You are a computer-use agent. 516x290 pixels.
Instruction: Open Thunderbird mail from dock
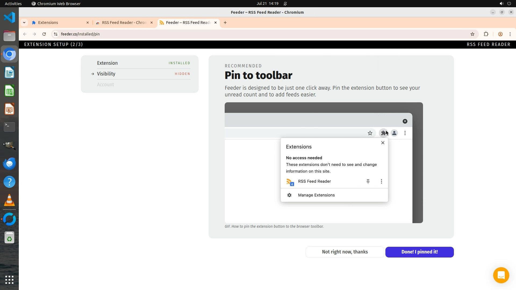[9, 164]
